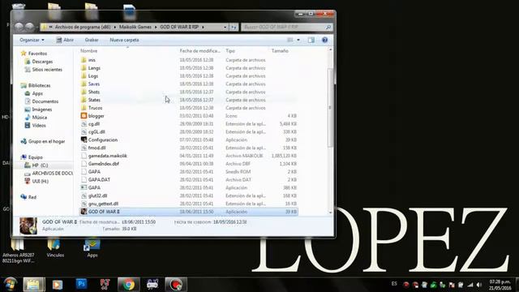Viewport: 519px width, 292px height.
Task: Select Sitios recientes in navigation pane
Action: pos(47,70)
